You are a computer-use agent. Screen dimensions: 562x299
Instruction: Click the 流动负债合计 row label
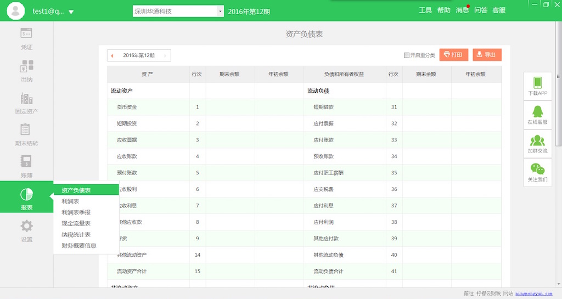329,272
